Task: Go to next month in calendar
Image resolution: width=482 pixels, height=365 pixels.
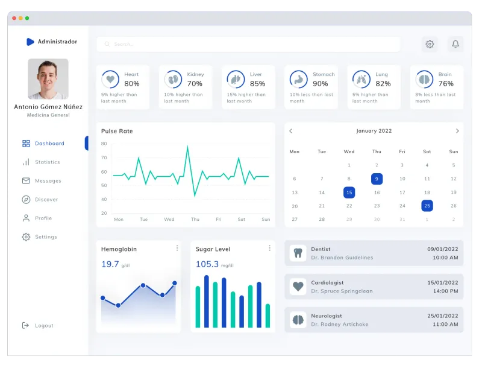Action: [457, 131]
